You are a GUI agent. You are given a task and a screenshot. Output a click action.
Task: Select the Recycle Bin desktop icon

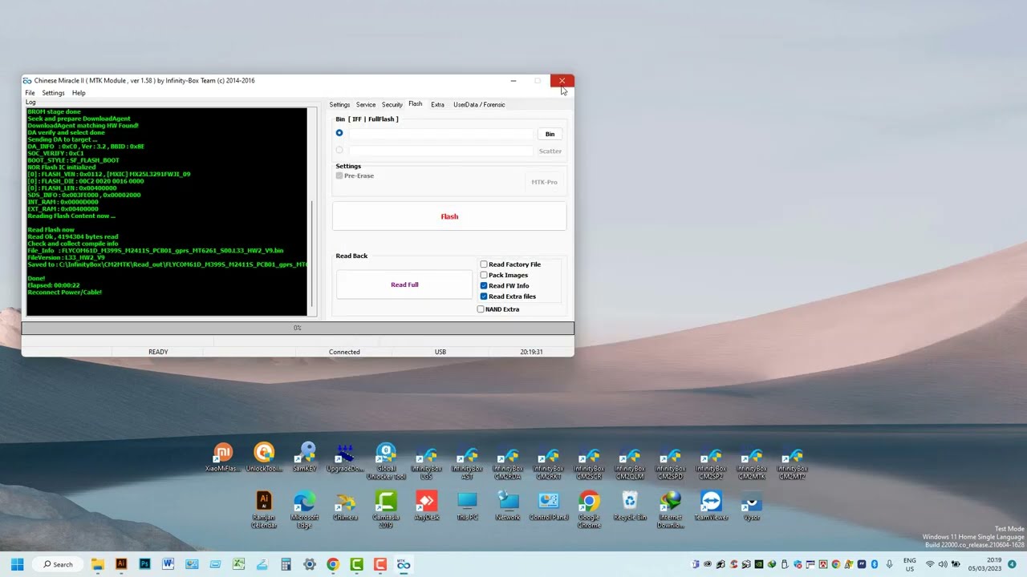point(630,506)
